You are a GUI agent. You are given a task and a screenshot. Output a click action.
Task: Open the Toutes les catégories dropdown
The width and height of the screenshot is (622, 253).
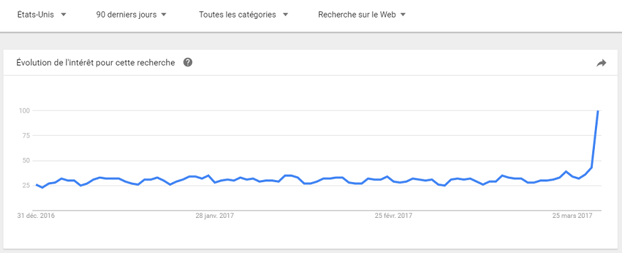(243, 15)
